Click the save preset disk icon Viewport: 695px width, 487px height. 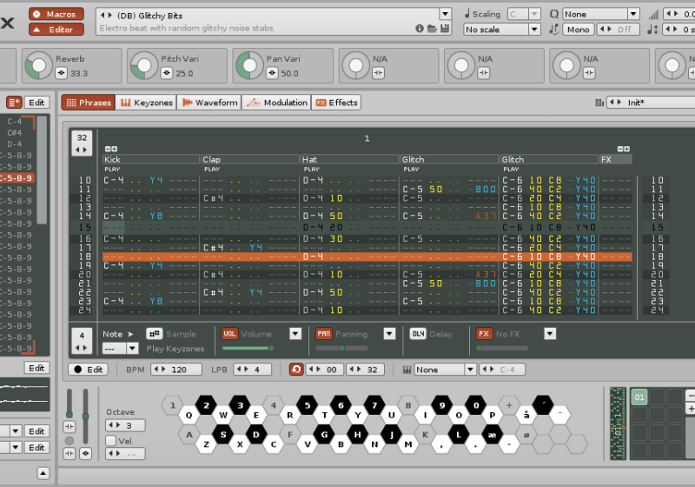pos(445,29)
